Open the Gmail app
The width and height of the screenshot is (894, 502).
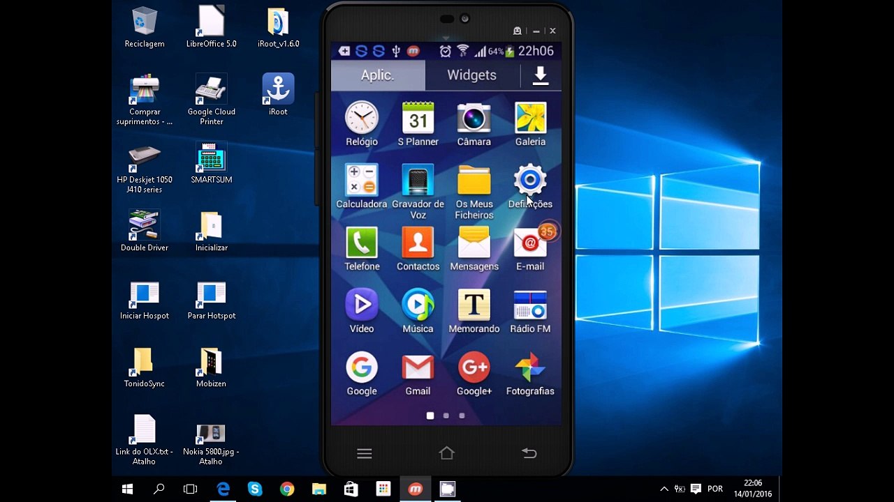418,374
